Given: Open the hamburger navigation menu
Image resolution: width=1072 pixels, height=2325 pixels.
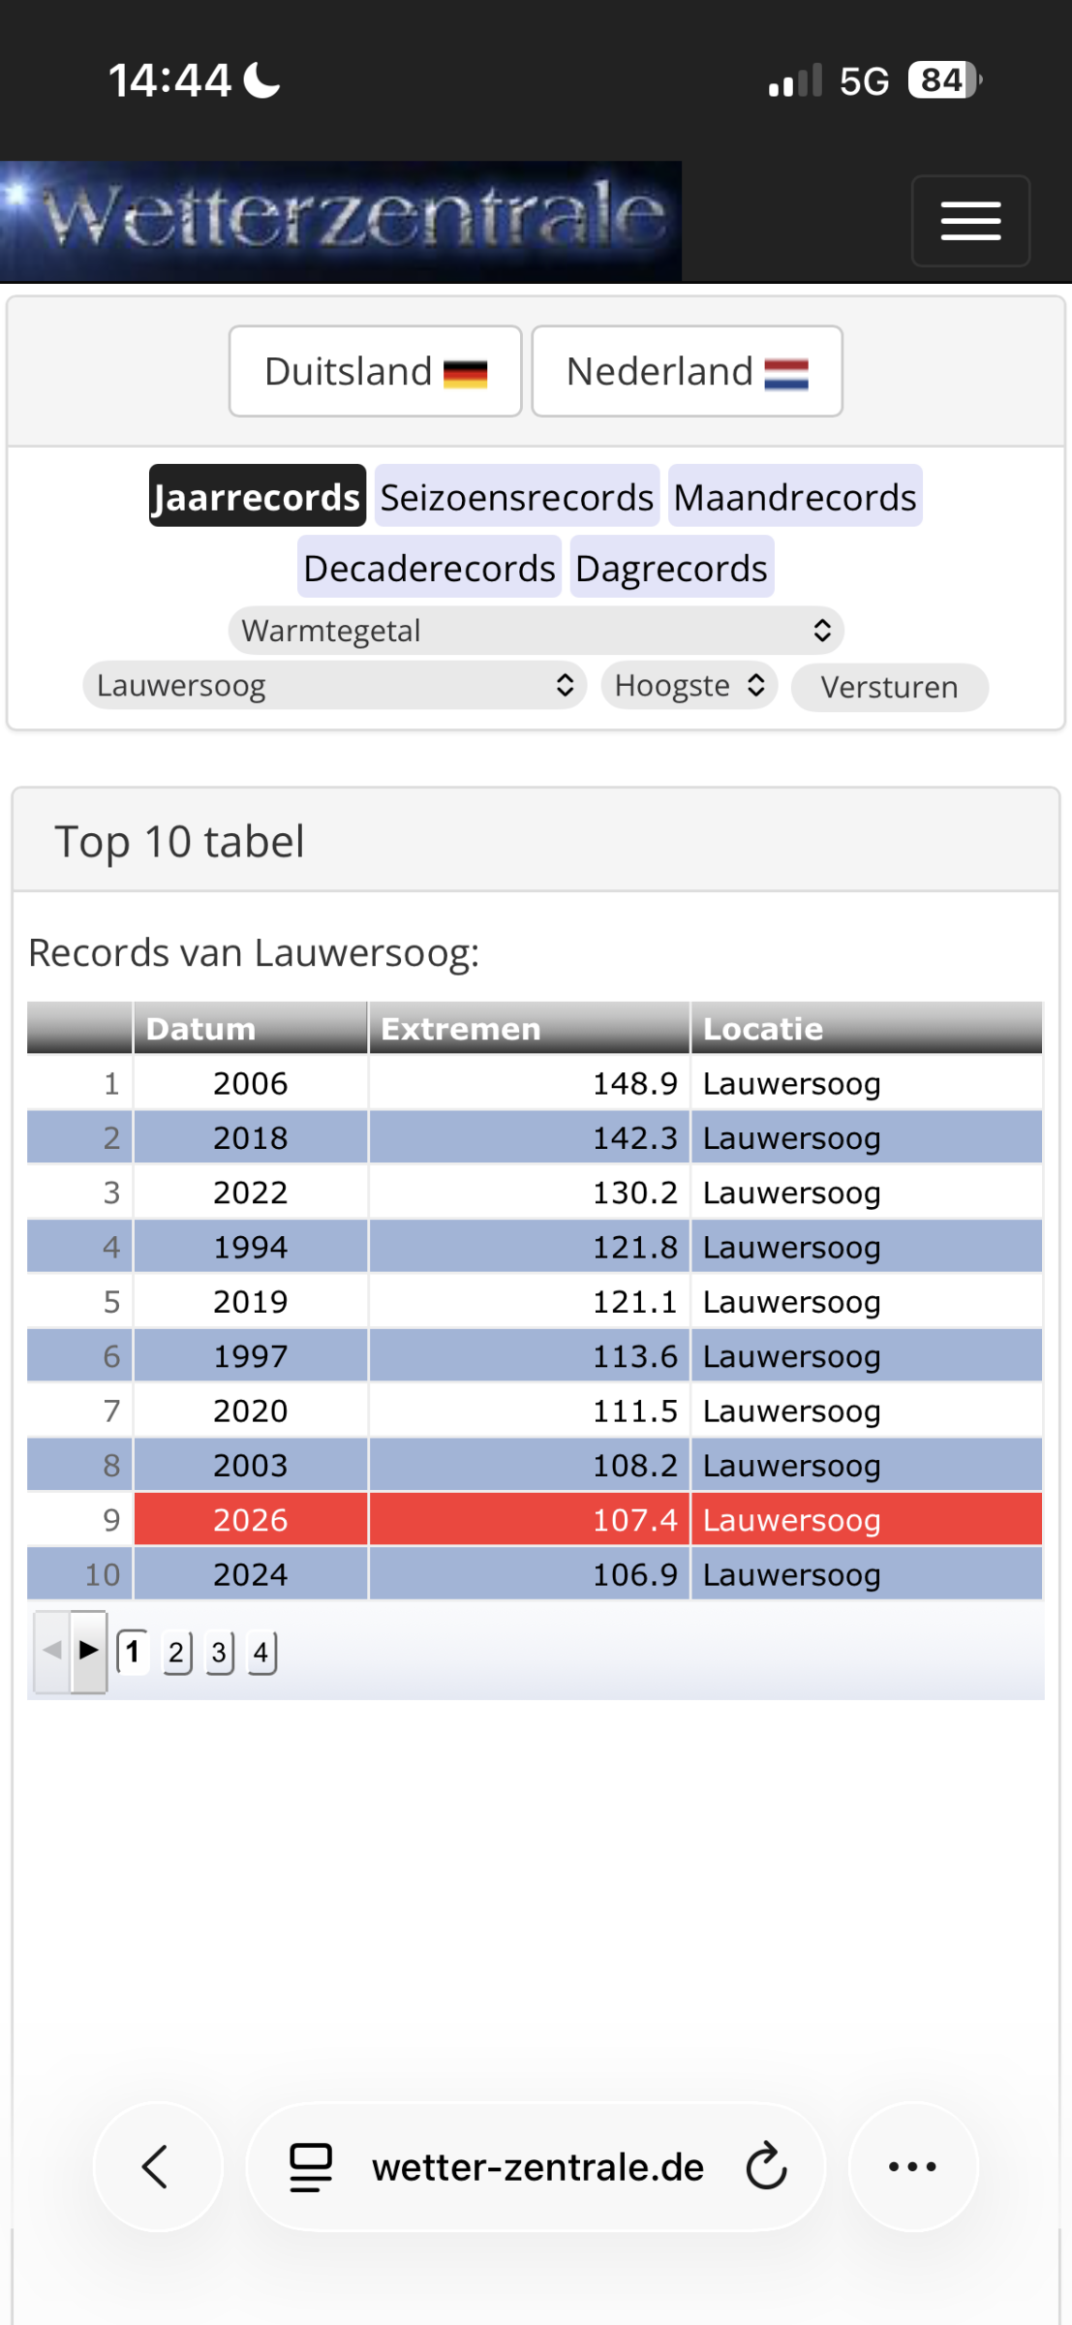Looking at the screenshot, I should coord(970,221).
